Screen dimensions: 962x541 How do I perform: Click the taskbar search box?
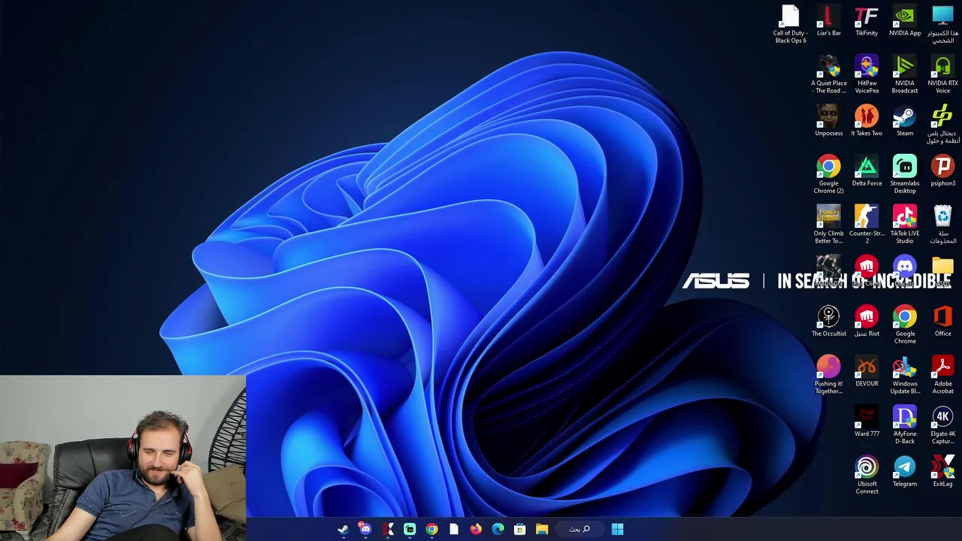pyautogui.click(x=579, y=529)
